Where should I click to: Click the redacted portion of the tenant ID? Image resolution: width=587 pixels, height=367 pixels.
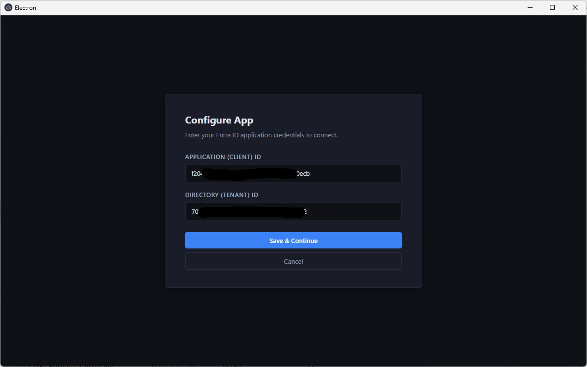click(250, 211)
